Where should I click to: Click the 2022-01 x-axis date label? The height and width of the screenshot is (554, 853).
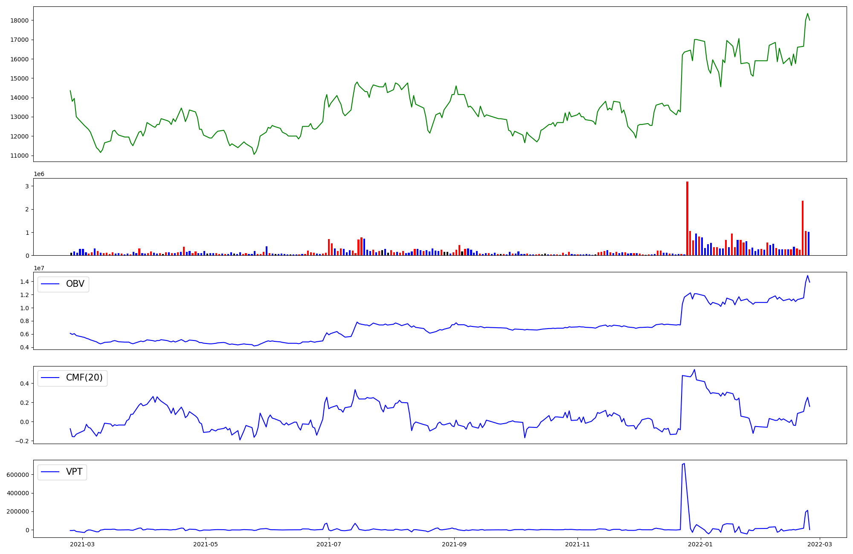701,544
